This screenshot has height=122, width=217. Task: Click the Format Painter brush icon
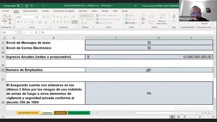point(10,23)
